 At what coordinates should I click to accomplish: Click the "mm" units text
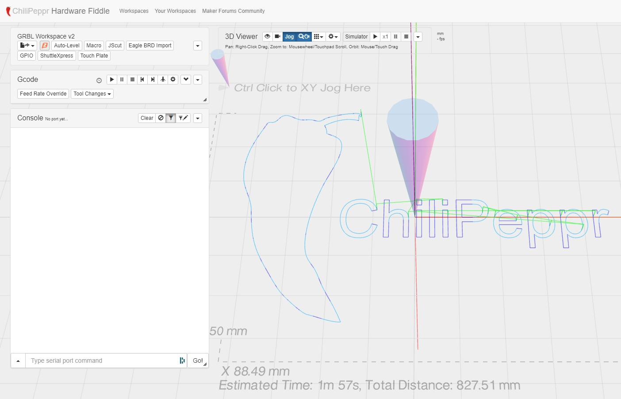440,34
